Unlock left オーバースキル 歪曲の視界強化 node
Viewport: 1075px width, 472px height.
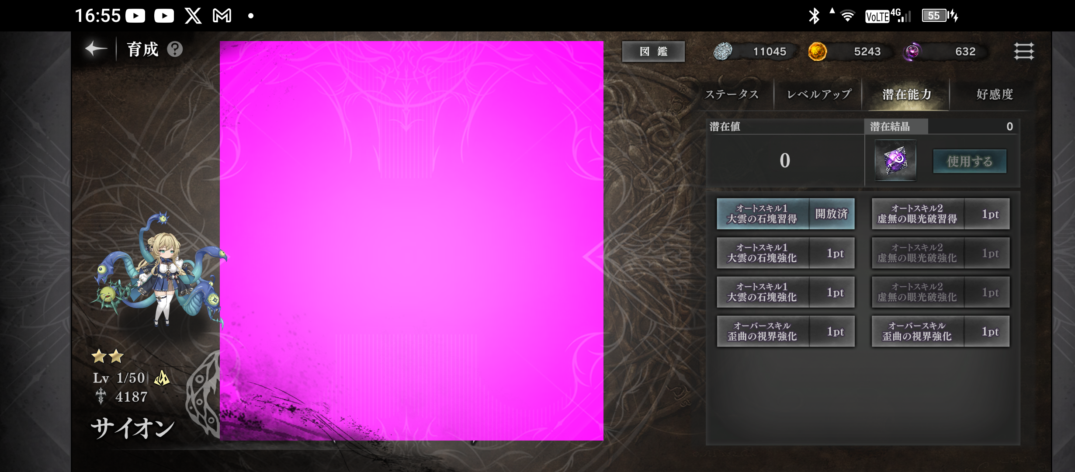pyautogui.click(x=785, y=332)
